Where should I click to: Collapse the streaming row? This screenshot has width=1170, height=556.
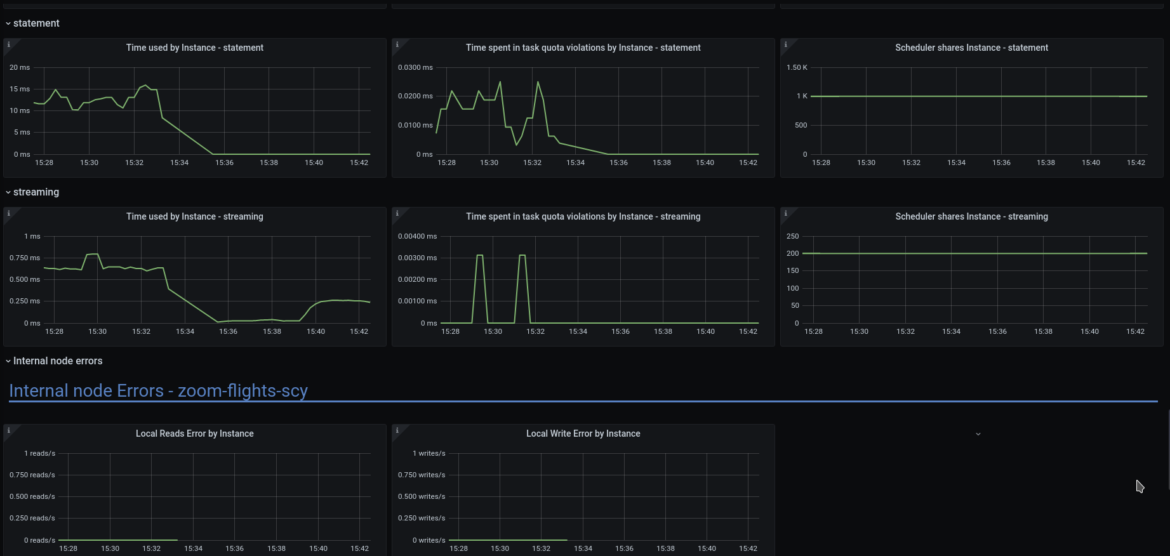32,192
